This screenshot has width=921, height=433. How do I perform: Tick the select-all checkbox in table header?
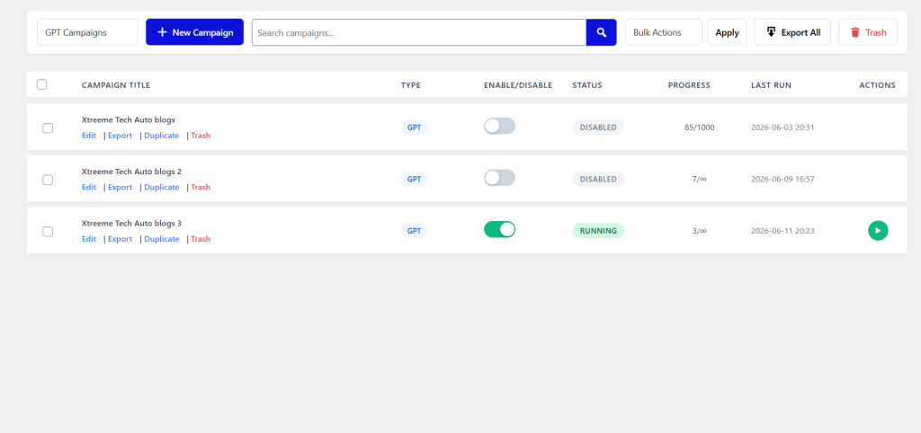[x=41, y=84]
